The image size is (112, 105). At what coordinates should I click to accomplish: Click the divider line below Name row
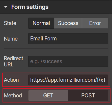[56, 48]
